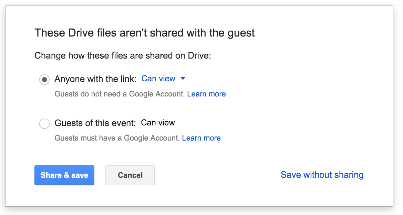Image resolution: width=403 pixels, height=215 pixels.
Task: Click "Guests must have a Google Account" text
Action: coord(117,138)
